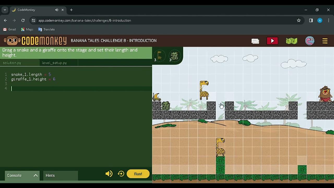
Task: Click code line giraffe_1.height = 6
Action: pyautogui.click(x=33, y=79)
